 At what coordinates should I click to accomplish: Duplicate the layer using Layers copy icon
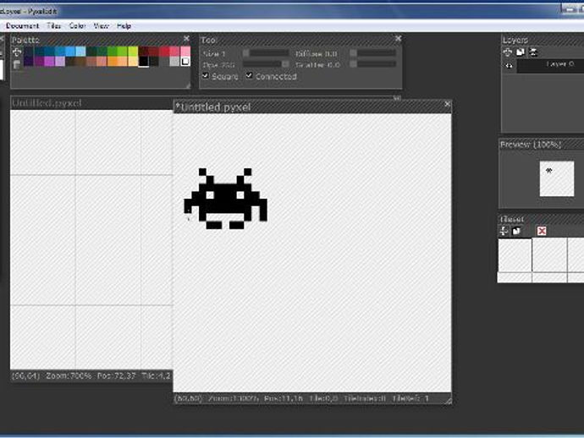pyautogui.click(x=521, y=52)
